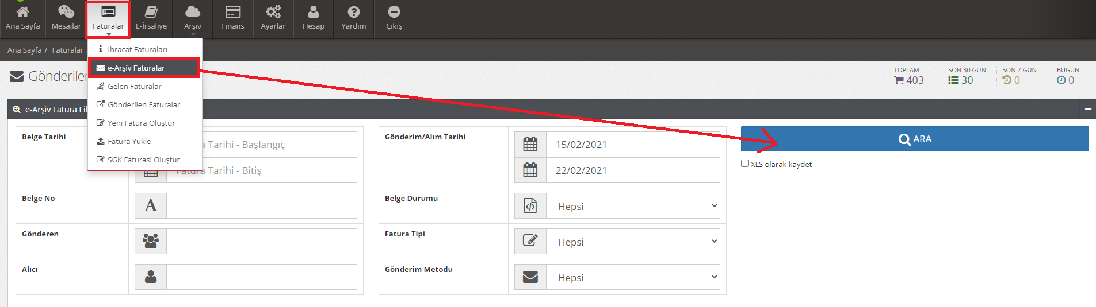The width and height of the screenshot is (1096, 307).
Task: Collapse the e-Arşiv filter panel
Action: coord(1087,109)
